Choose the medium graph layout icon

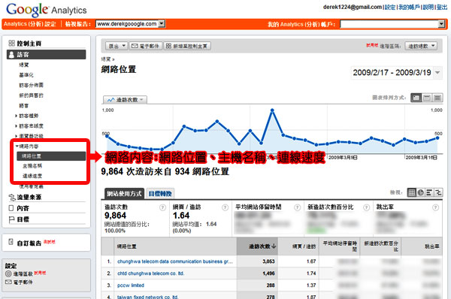(427, 98)
